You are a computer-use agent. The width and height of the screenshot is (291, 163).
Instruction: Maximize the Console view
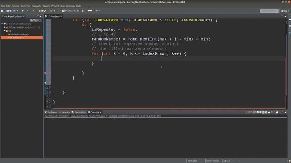[285, 112]
